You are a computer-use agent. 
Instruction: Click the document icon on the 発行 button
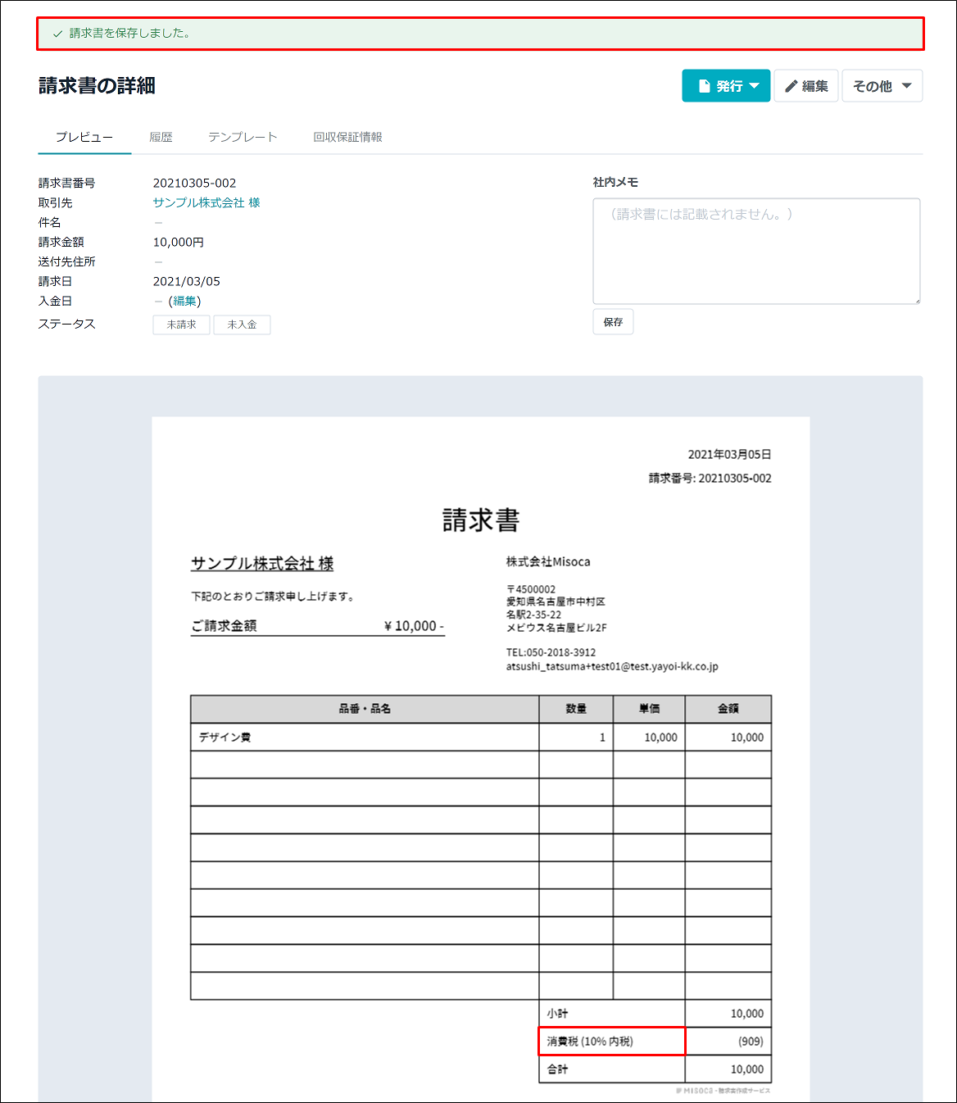(704, 86)
